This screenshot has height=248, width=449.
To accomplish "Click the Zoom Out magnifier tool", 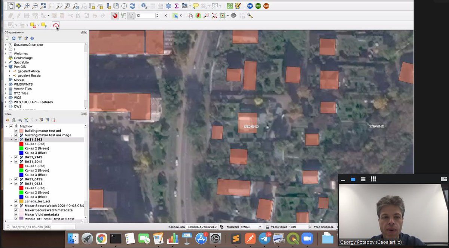I will 35,6.
